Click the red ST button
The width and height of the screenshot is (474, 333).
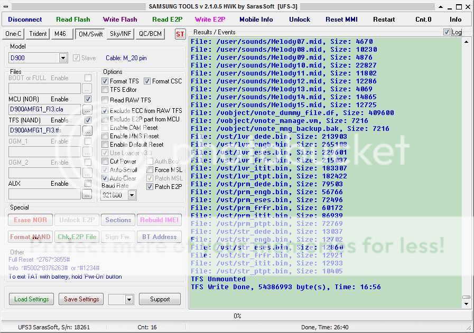180,34
